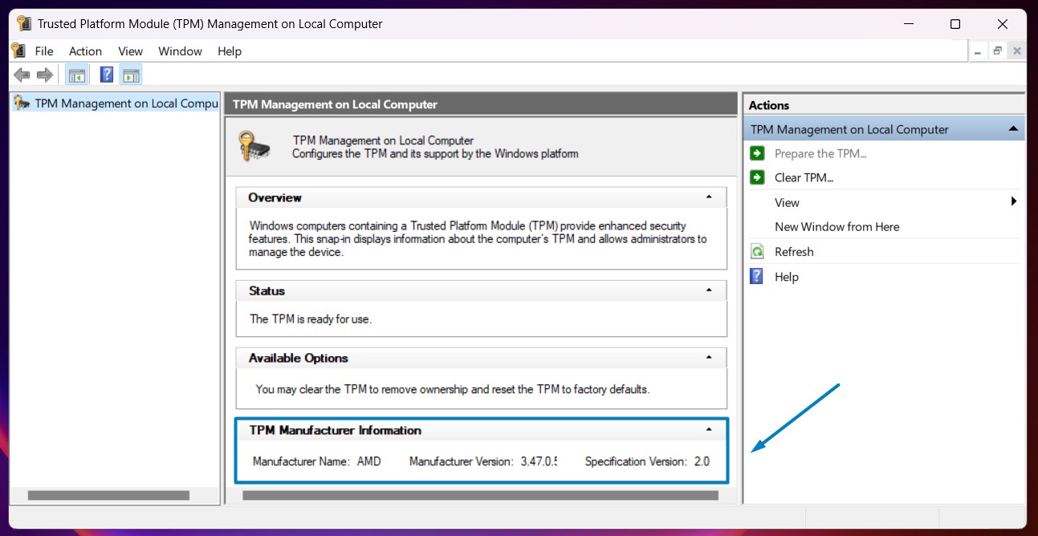This screenshot has width=1038, height=536.
Task: Collapse the Overview section
Action: tap(708, 197)
